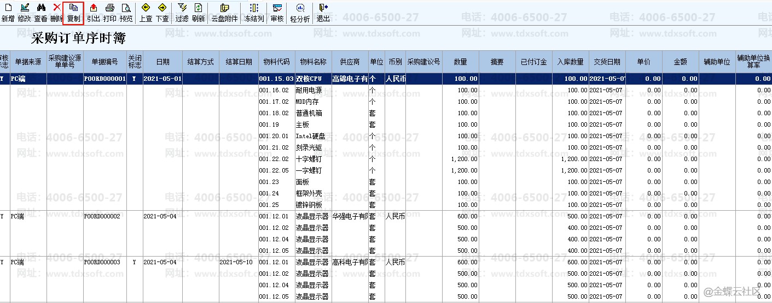
Task: Click supplier 华强电子 cell
Action: point(350,216)
